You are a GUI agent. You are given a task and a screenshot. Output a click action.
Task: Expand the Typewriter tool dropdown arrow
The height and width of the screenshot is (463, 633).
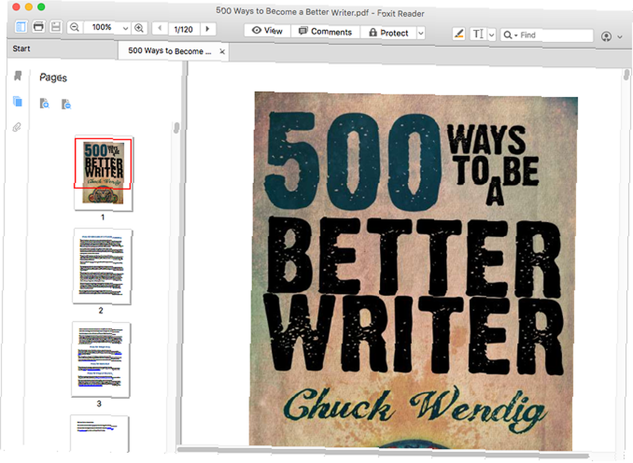[491, 35]
